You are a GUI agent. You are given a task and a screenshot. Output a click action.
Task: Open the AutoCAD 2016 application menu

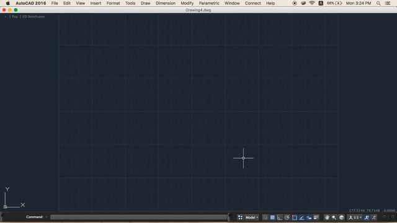(x=31, y=3)
